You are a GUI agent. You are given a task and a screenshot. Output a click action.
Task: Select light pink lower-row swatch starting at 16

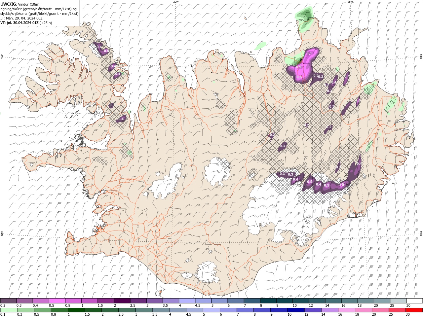tap(346, 310)
